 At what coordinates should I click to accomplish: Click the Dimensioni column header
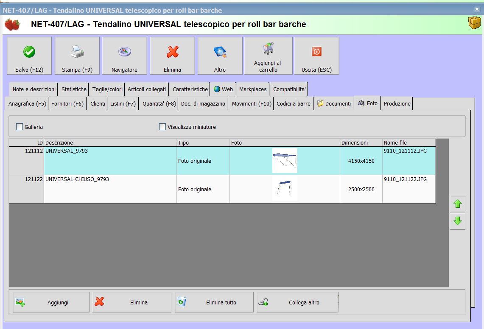click(361, 142)
